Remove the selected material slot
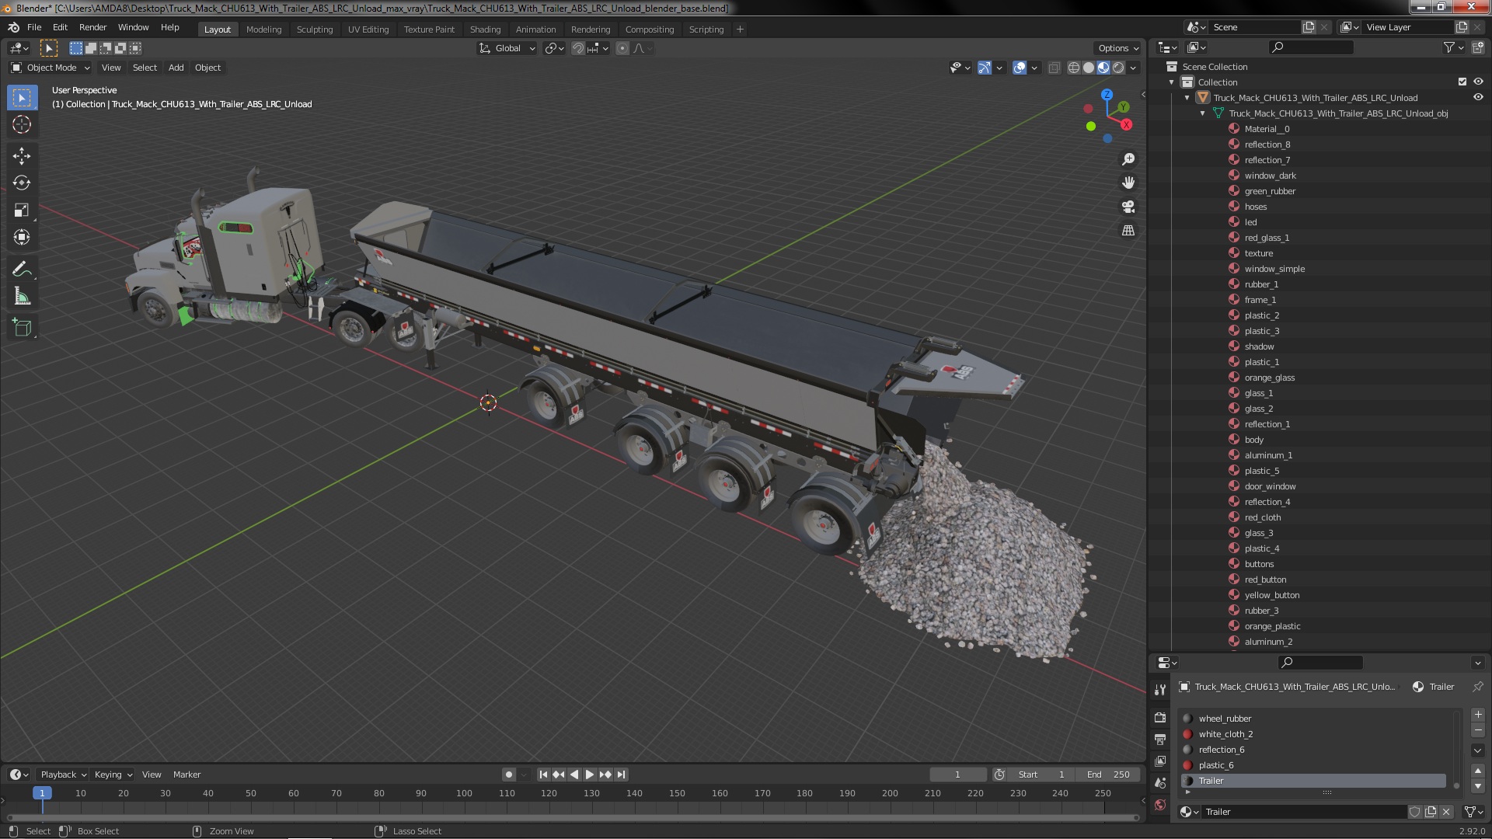The width and height of the screenshot is (1492, 839). 1478,730
